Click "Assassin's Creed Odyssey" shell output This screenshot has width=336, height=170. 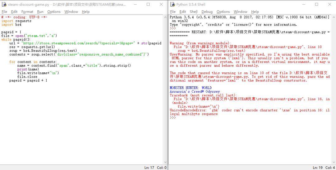pyautogui.click(x=195, y=92)
